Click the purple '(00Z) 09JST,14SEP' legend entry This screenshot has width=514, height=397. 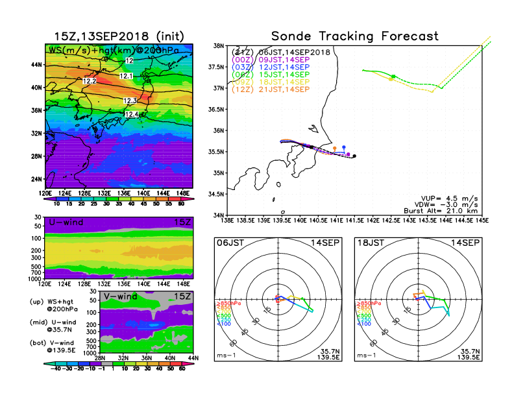(x=271, y=60)
